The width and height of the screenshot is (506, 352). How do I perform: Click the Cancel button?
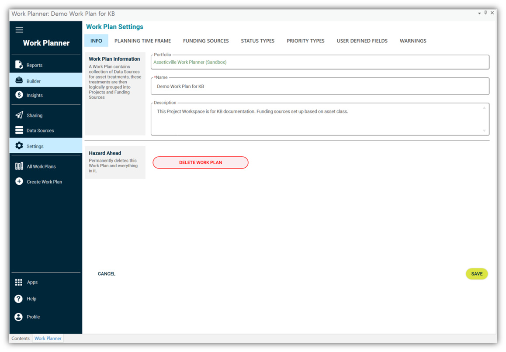click(x=107, y=274)
